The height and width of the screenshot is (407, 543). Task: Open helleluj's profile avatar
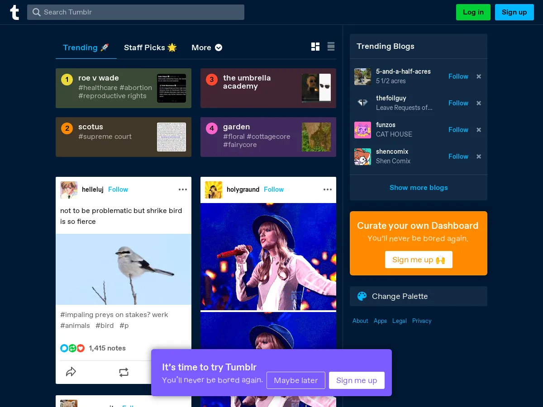tap(69, 190)
